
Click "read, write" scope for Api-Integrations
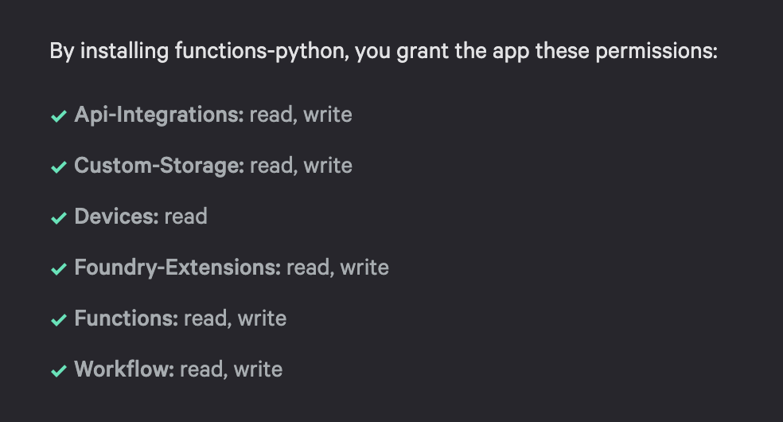click(x=301, y=115)
